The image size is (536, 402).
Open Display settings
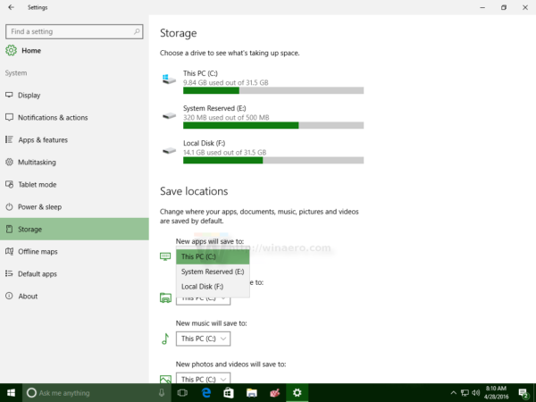74,95
